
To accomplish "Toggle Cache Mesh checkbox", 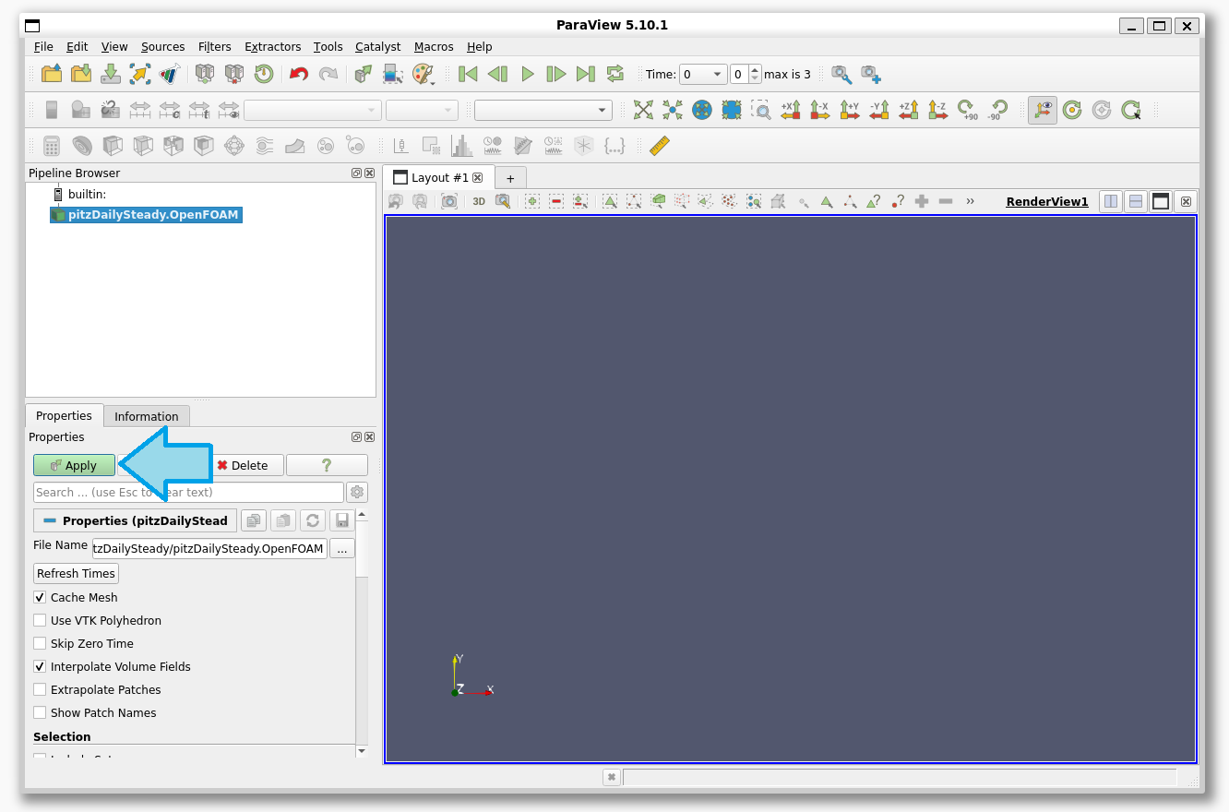I will click(x=40, y=598).
